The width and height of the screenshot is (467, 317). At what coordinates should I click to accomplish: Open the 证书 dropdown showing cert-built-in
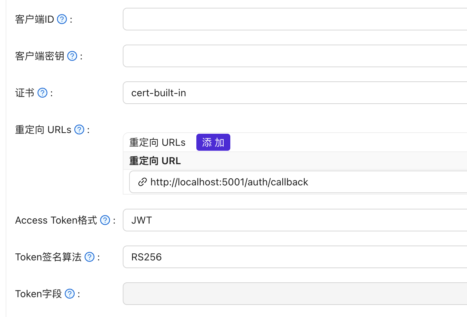pyautogui.click(x=295, y=93)
